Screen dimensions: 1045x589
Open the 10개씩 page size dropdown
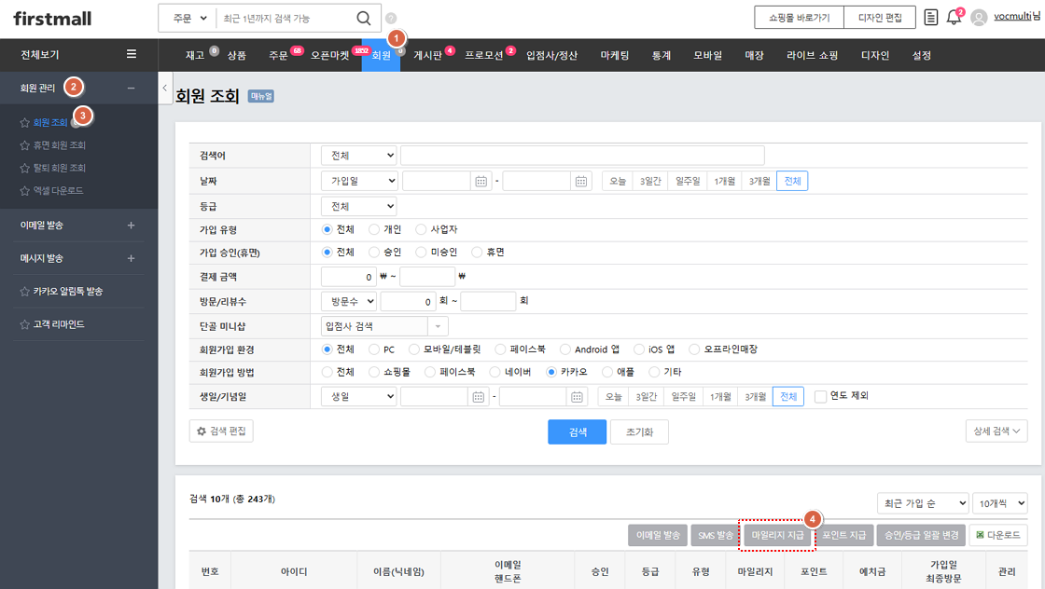pyautogui.click(x=999, y=504)
